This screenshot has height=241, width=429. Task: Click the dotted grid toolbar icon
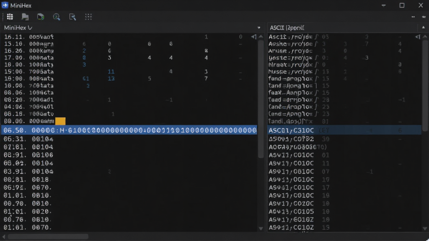88,17
